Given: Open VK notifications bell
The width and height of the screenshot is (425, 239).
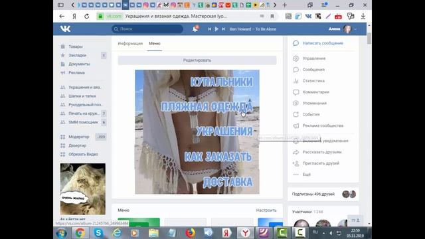Looking at the screenshot, I should coord(195,29).
